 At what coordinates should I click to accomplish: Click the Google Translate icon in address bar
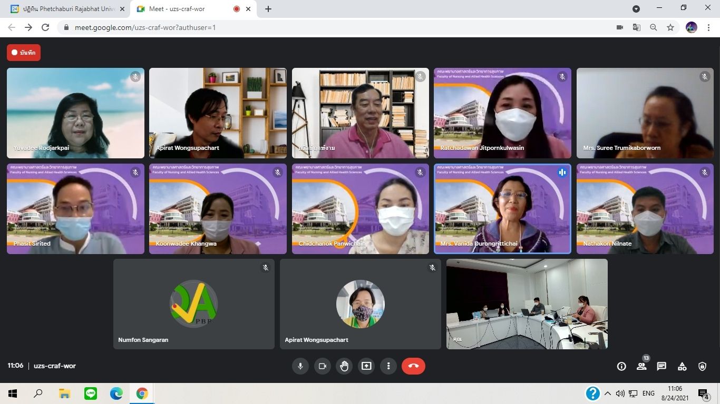(637, 27)
